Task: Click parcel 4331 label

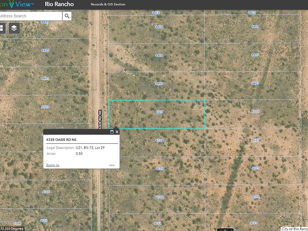Action: click(255, 112)
